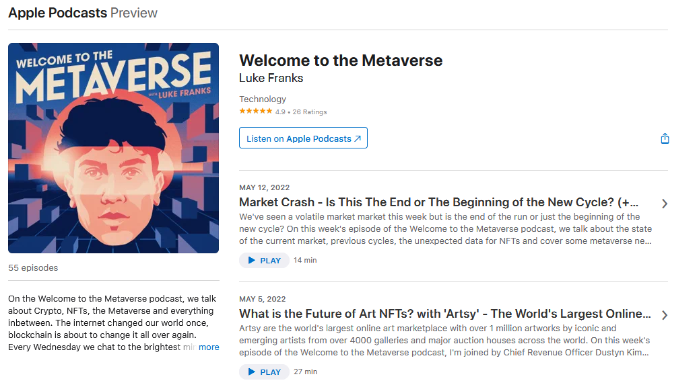Click the five-star rating
The height and width of the screenshot is (391, 699).
[255, 112]
